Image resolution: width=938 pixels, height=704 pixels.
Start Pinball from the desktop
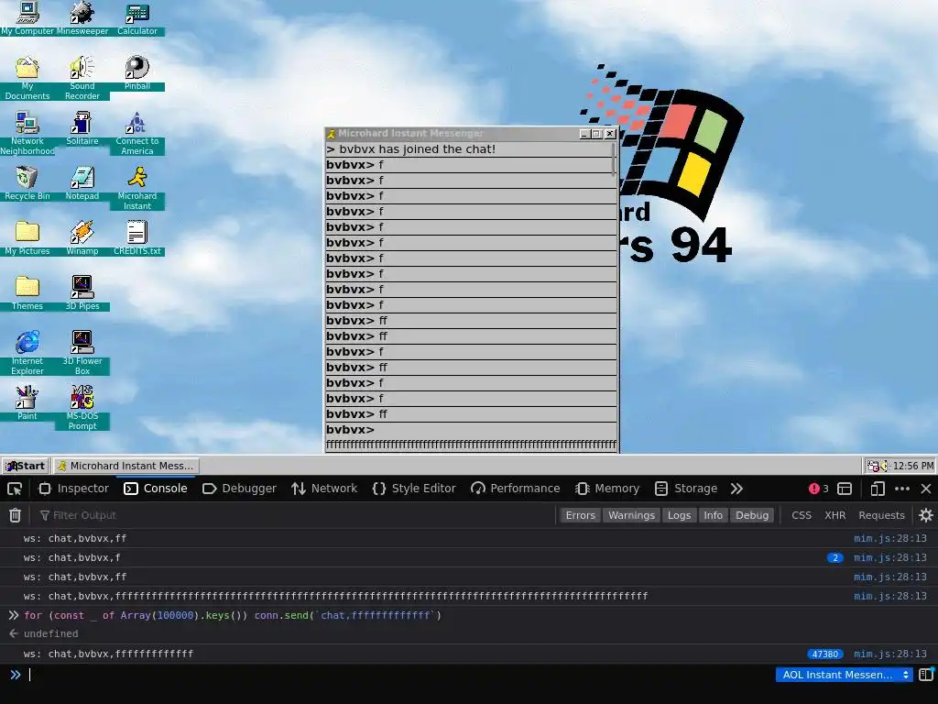point(137,73)
